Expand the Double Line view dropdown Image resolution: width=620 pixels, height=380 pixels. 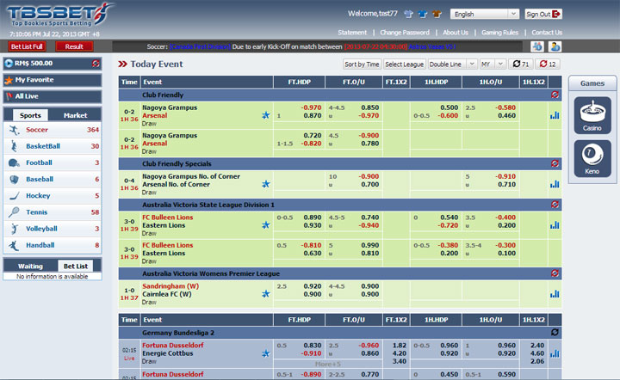(x=452, y=64)
